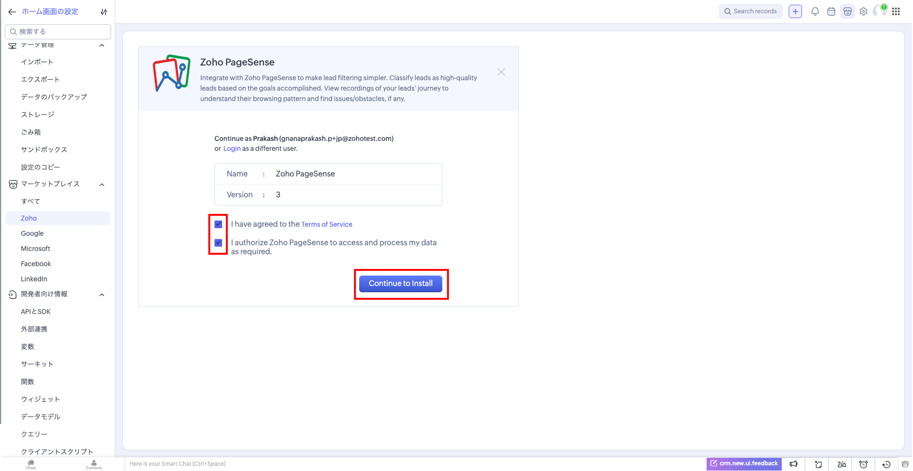Close the Zoho PageSense install panel
Image resolution: width=913 pixels, height=471 pixels.
point(501,72)
